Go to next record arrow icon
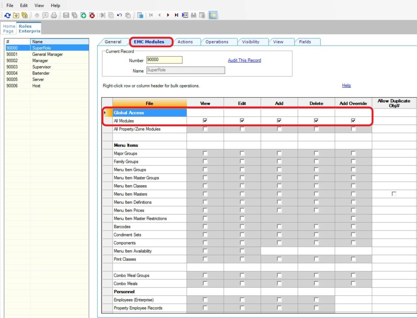417x318 pixels. pyautogui.click(x=168, y=15)
